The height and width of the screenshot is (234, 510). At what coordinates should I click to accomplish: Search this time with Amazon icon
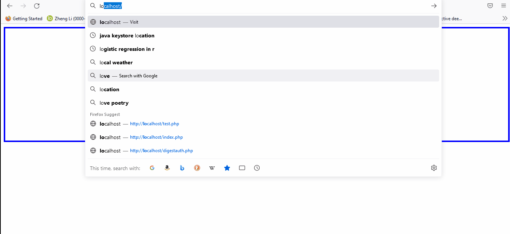(167, 168)
